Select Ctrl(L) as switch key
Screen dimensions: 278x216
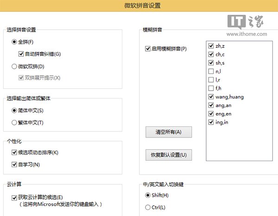(x=148, y=207)
